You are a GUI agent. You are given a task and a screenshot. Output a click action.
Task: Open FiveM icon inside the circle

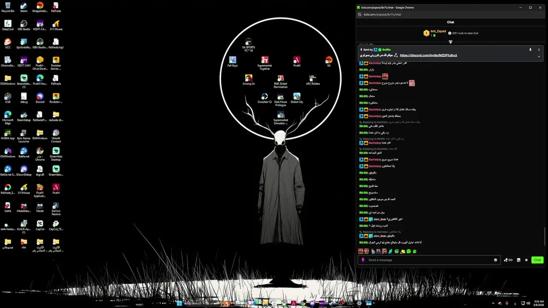click(x=297, y=62)
